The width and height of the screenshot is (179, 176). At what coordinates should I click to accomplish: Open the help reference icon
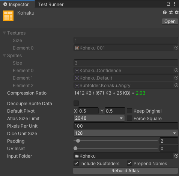pos(165,12)
